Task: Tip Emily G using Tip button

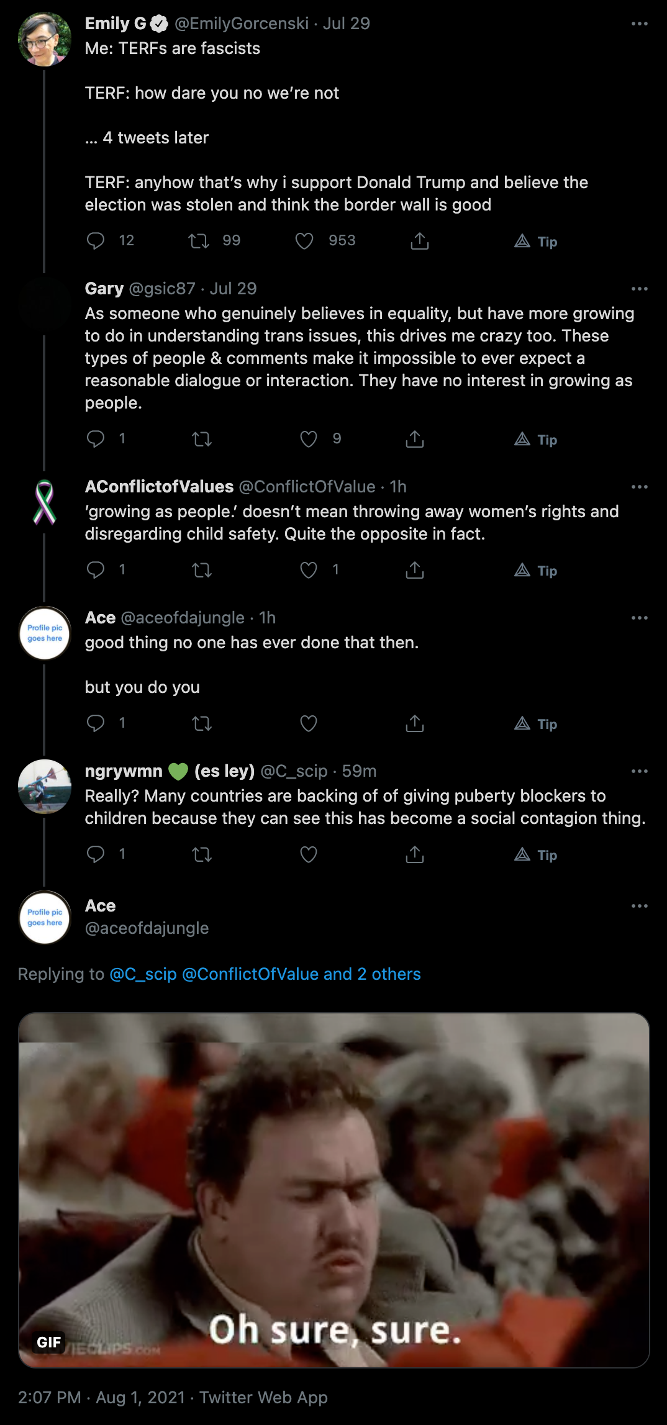Action: point(536,241)
